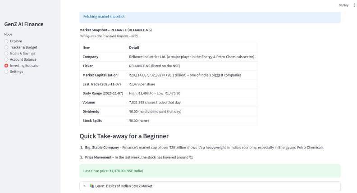Click the Market Snapshot – RELIANCE heading
The image size is (357, 193).
pos(115,30)
